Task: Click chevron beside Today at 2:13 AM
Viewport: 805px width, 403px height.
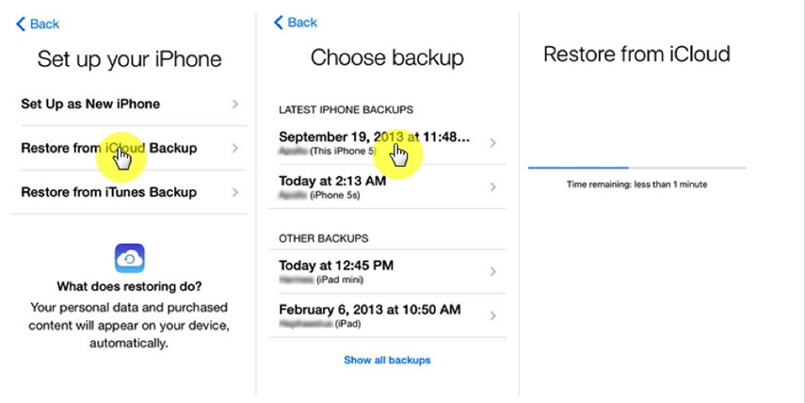Action: [x=492, y=186]
